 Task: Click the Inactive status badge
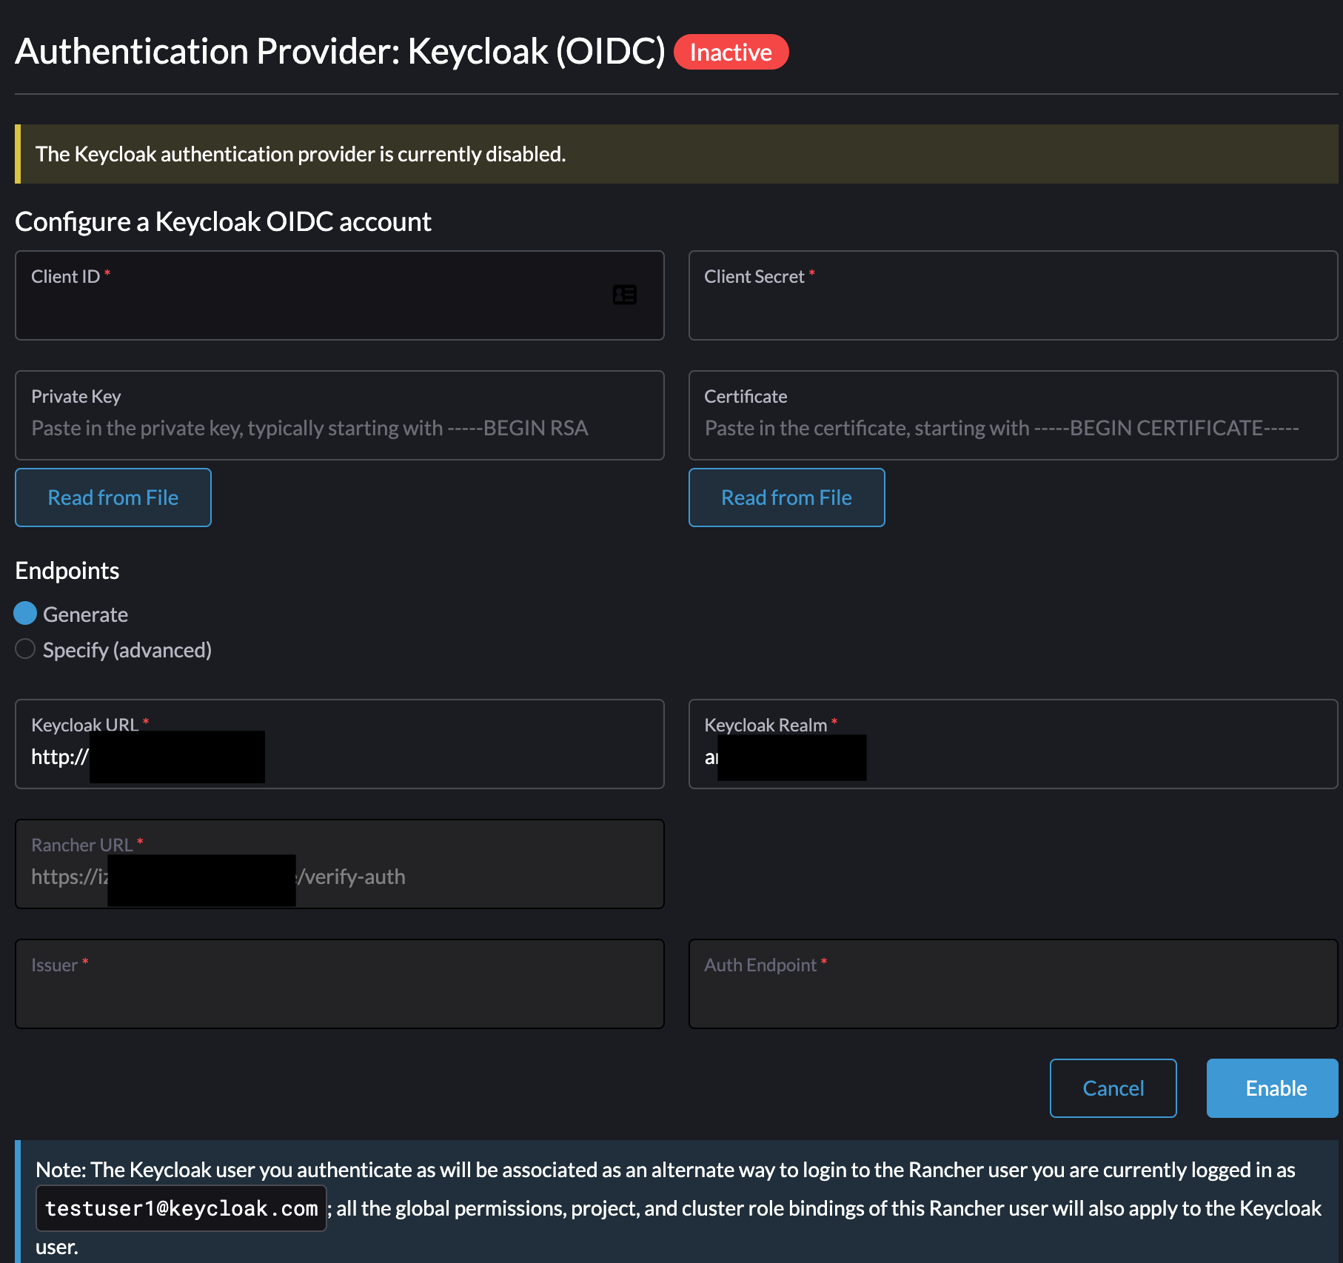pos(731,52)
